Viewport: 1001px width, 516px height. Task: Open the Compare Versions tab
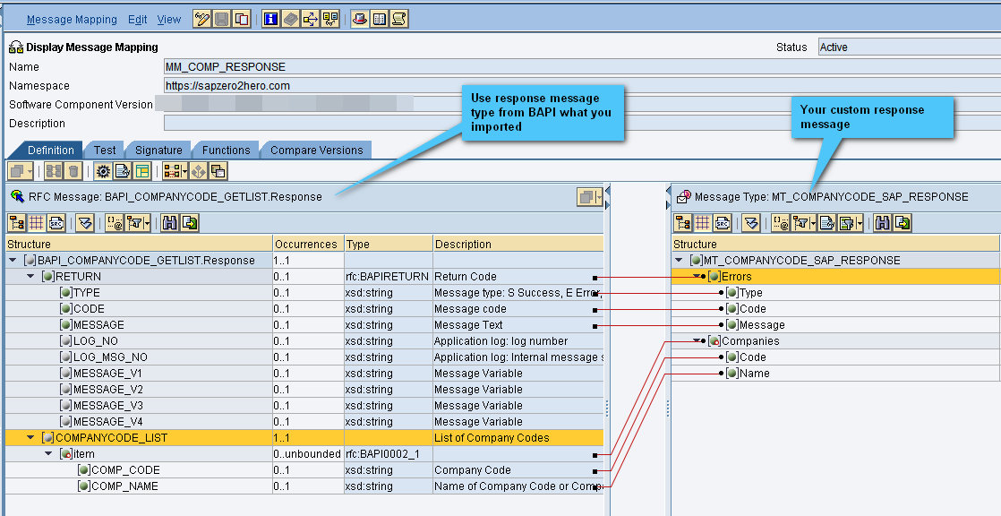pyautogui.click(x=316, y=150)
